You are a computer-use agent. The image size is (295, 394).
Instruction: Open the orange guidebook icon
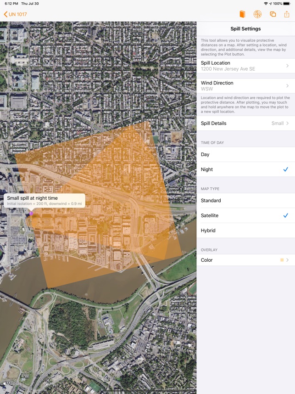[x=243, y=14]
